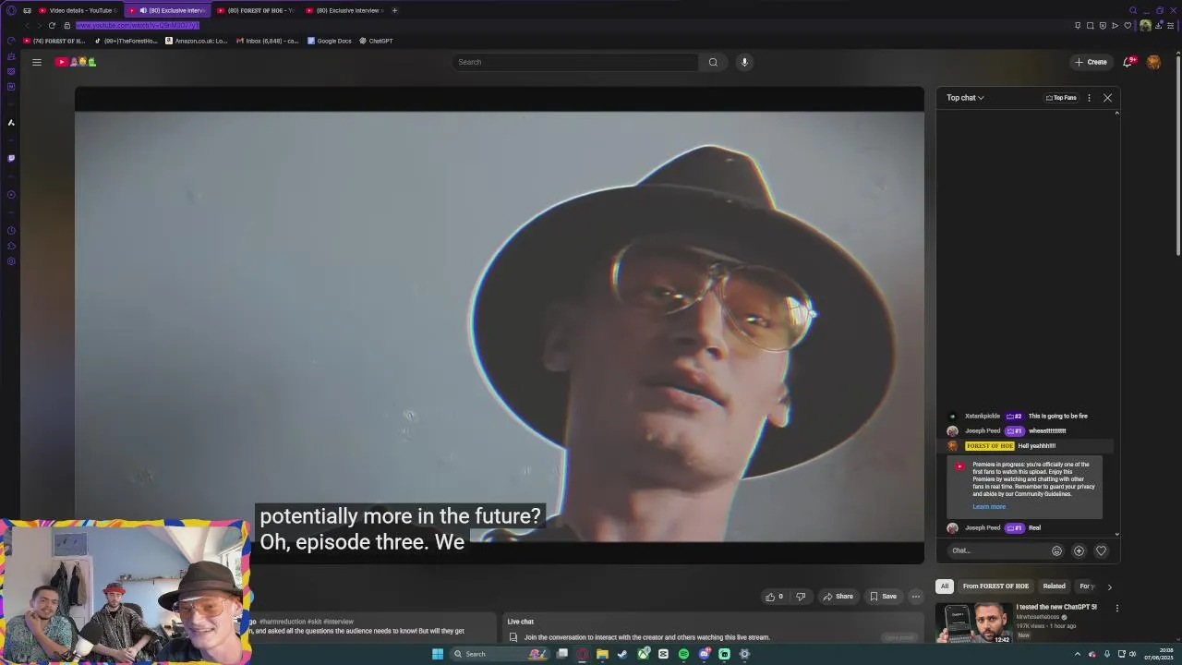Viewport: 1182px width, 665px height.
Task: Open the Google Docs bookmark
Action: pos(330,41)
